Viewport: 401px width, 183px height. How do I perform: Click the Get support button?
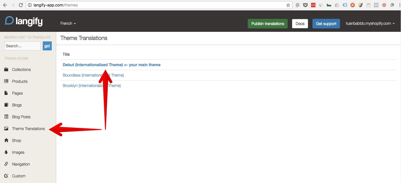[326, 24]
